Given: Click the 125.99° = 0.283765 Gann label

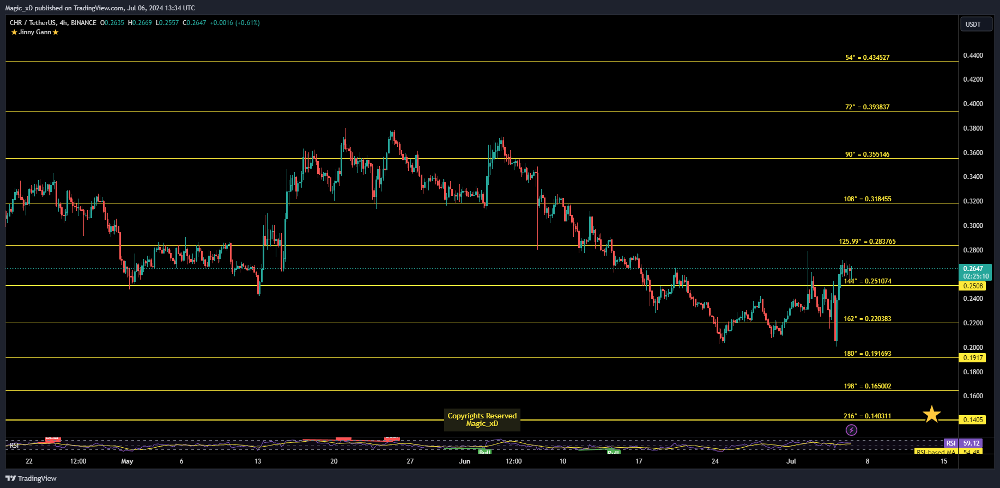Looking at the screenshot, I should coord(868,241).
